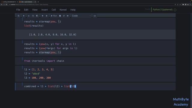Click line 'results = (pow(x, y) for x, y in l)'
This screenshot has width=192, height=108.
(x=50, y=44)
